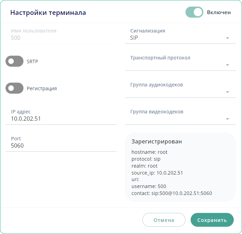Open the Сигнализация dropdown showing SIP
The width and height of the screenshot is (242, 234).
pos(176,38)
